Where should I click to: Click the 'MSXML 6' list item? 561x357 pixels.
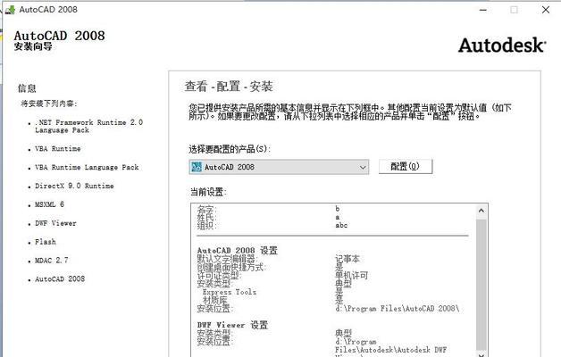[x=49, y=204]
